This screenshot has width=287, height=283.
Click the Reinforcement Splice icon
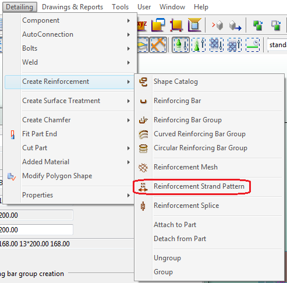tap(143, 206)
